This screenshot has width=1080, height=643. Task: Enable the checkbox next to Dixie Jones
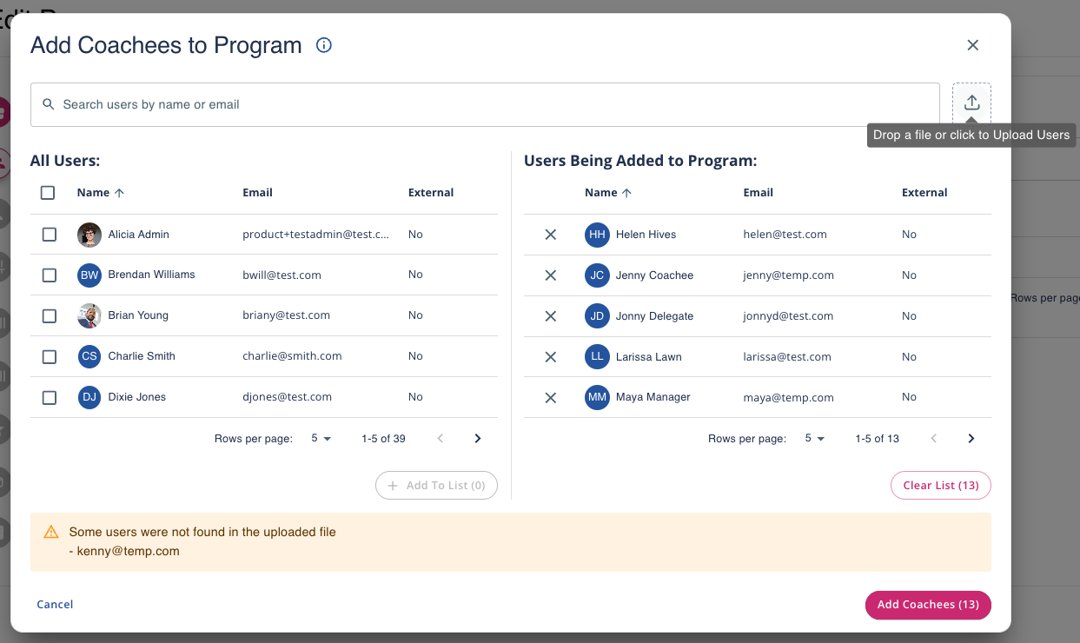[x=50, y=397]
